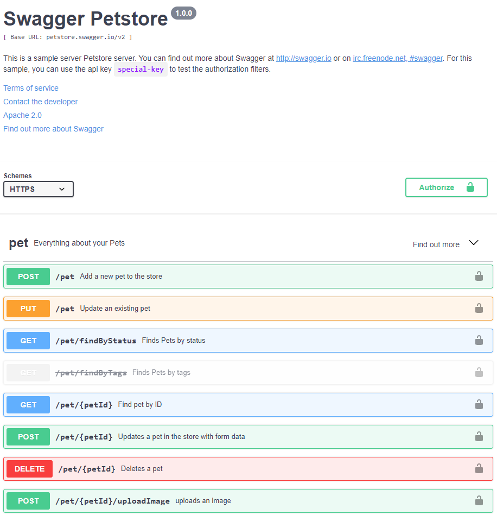Open the Apache 2.0 license link
Screen dimensions: 497x521
pos(23,115)
